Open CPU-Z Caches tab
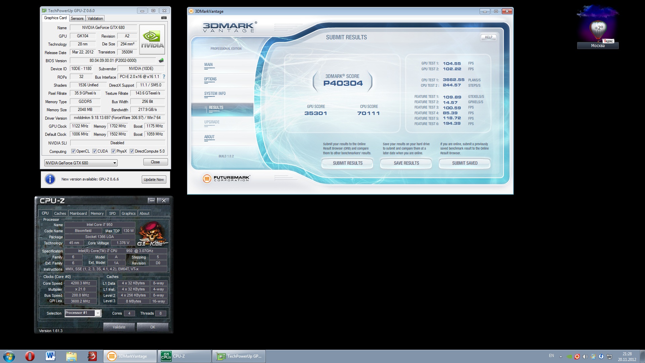This screenshot has height=363, width=645. pyautogui.click(x=60, y=213)
